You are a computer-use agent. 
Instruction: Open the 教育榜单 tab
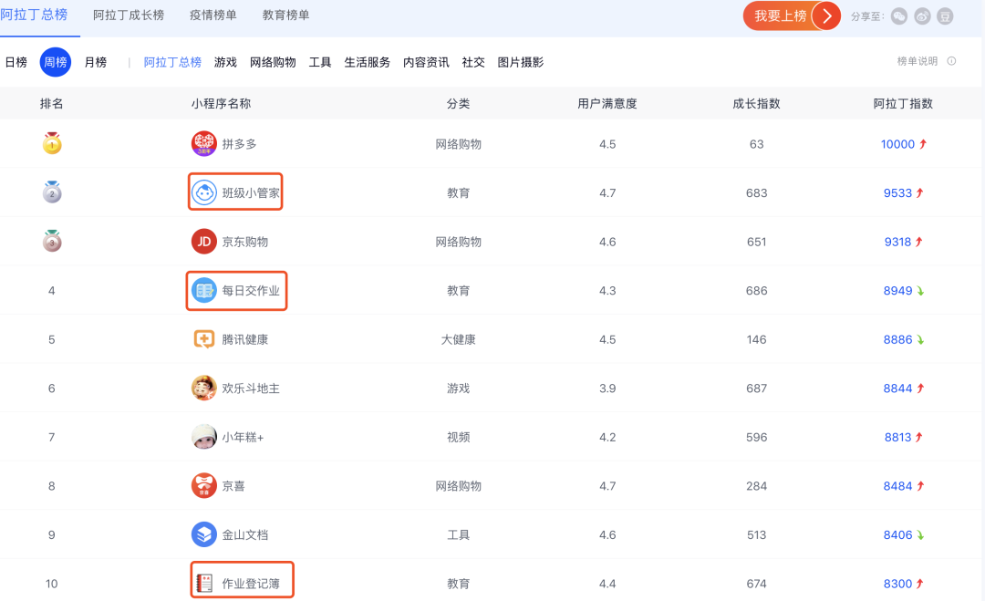(285, 16)
